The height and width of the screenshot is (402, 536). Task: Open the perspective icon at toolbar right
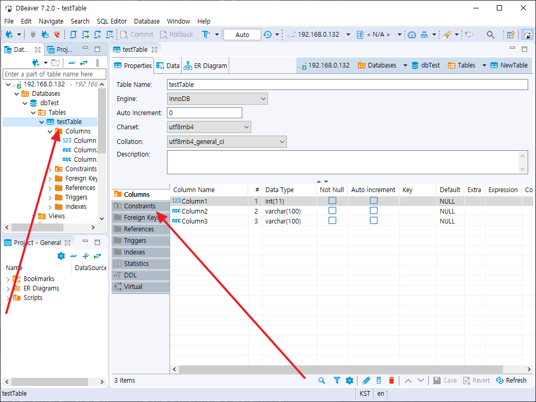(511, 35)
